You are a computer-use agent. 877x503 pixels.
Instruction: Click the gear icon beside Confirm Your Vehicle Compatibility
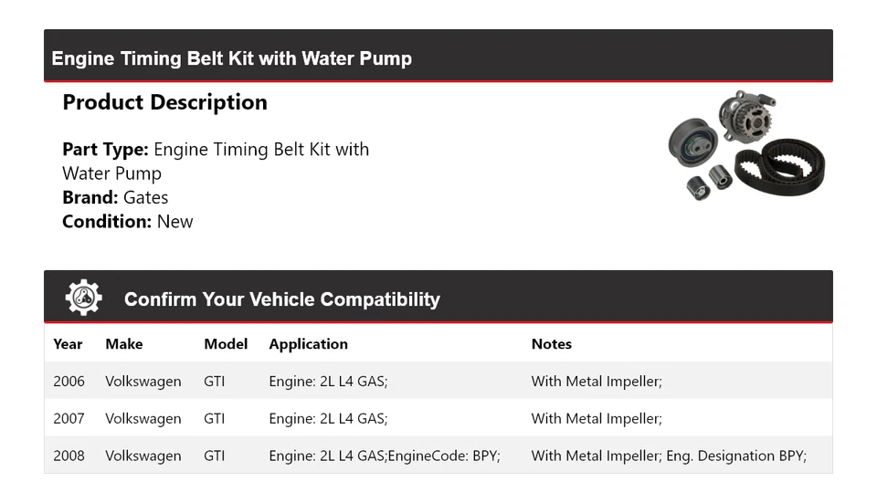[83, 299]
